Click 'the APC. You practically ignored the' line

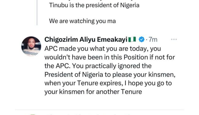point(98,66)
